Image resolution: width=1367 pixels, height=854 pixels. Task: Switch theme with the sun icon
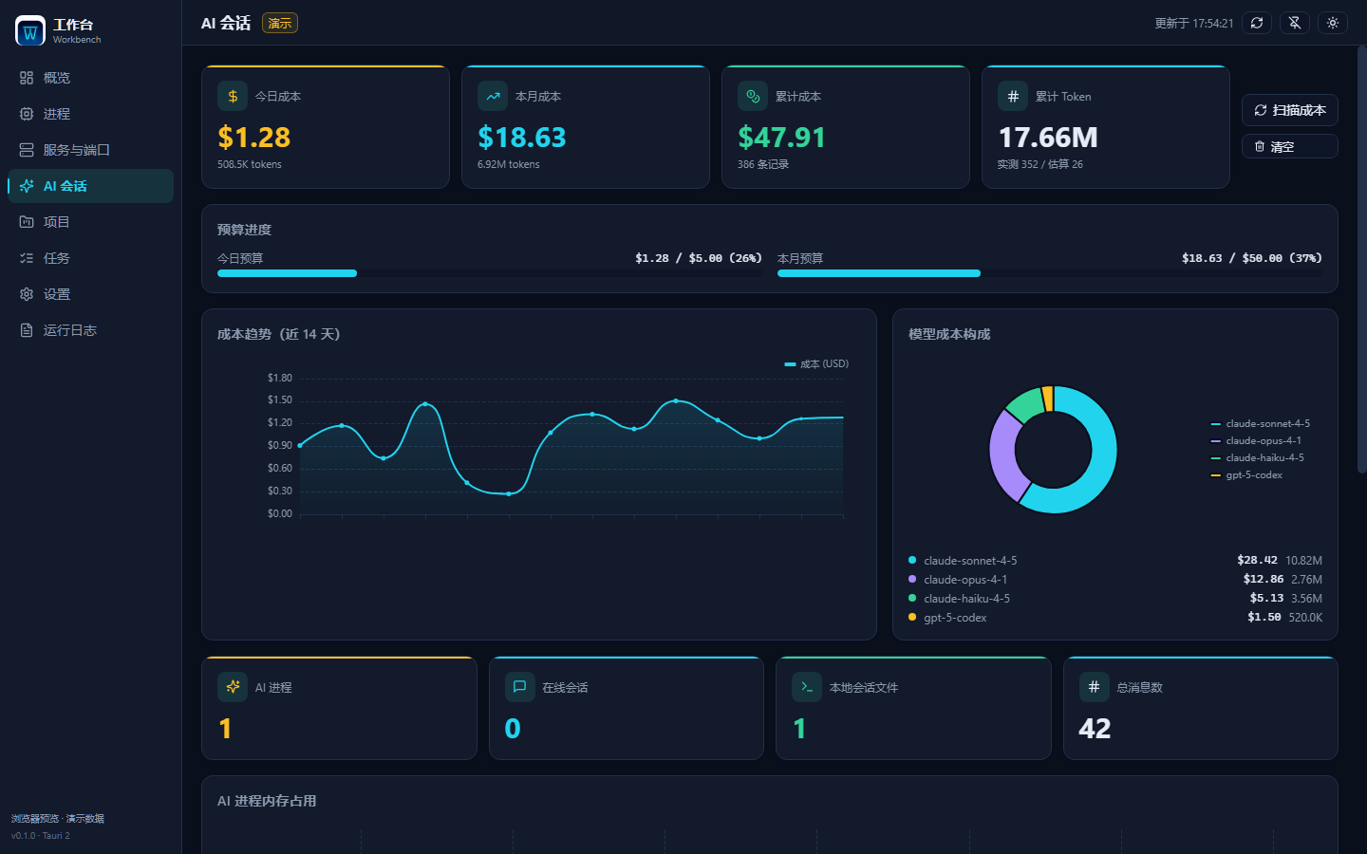(1333, 23)
